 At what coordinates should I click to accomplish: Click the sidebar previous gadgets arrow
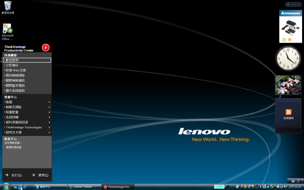(x=294, y=4)
